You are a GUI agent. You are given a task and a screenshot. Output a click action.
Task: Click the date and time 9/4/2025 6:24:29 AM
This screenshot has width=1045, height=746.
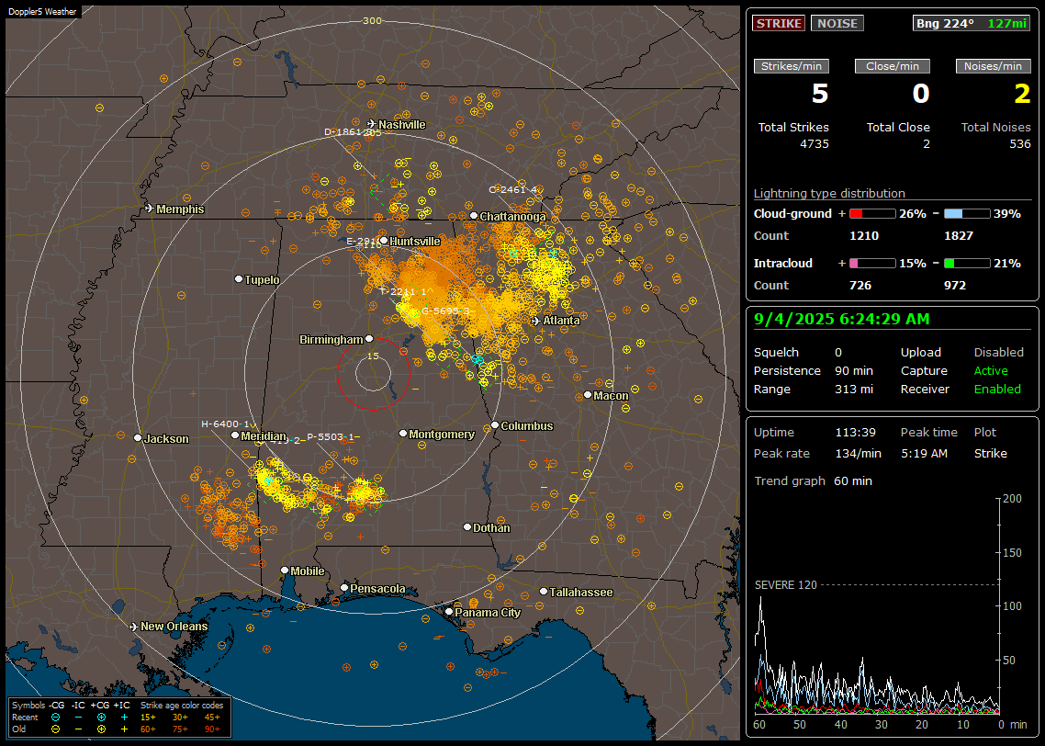pyautogui.click(x=842, y=319)
